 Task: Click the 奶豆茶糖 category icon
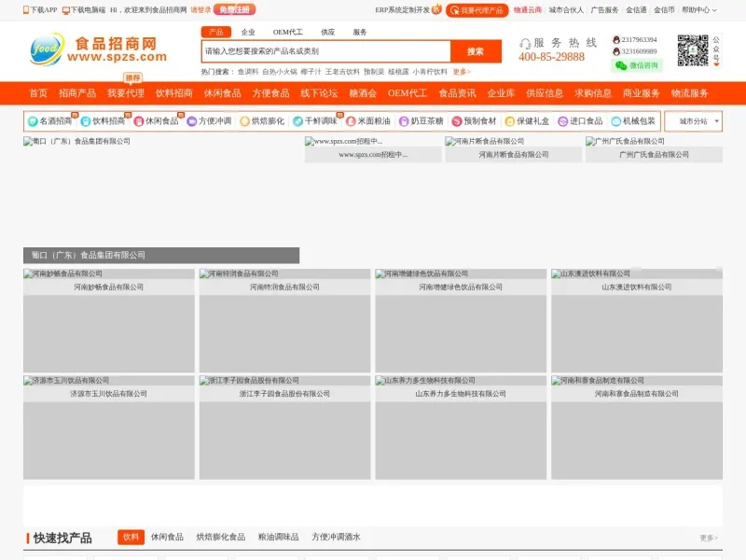click(x=404, y=121)
